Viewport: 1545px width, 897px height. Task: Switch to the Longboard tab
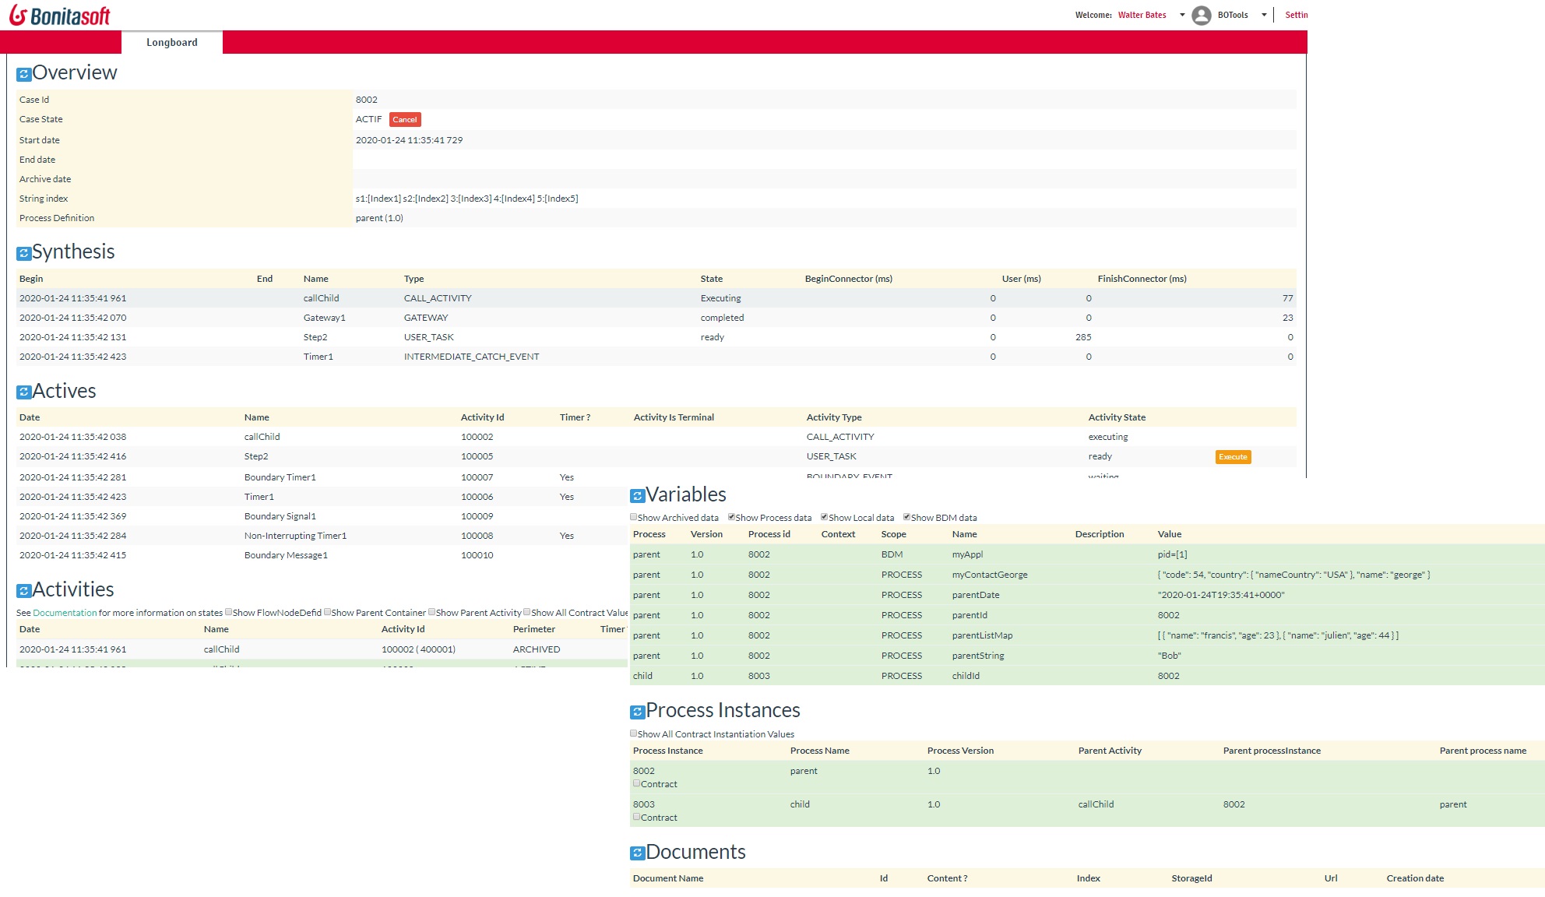(x=172, y=43)
